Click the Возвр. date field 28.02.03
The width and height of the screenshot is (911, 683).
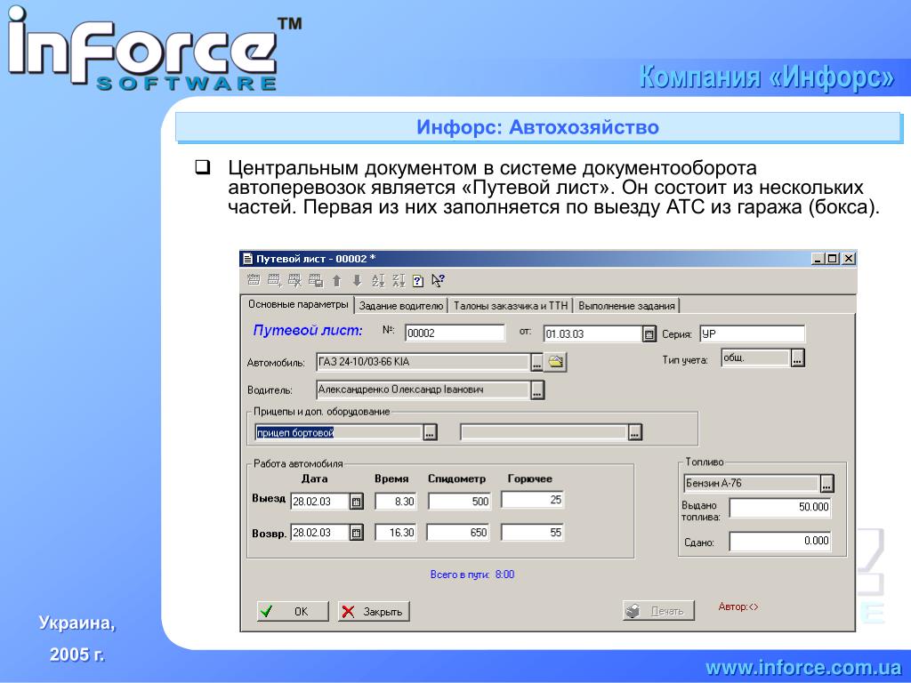[x=319, y=532]
